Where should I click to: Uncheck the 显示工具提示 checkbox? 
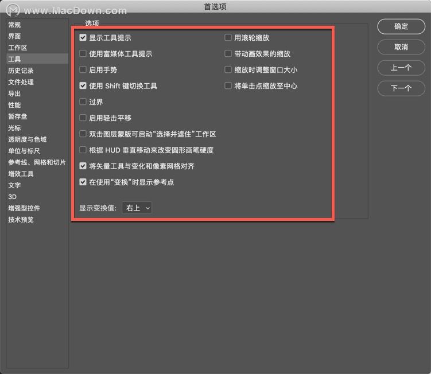point(83,37)
